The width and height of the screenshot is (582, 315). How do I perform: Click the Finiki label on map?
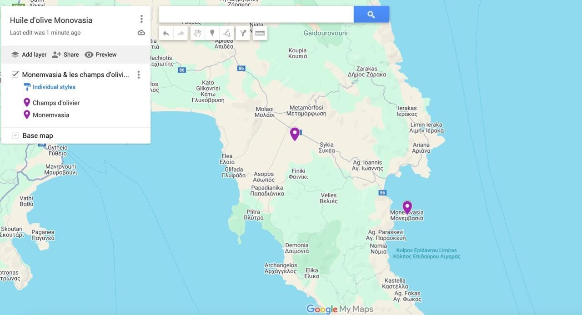tap(299, 174)
